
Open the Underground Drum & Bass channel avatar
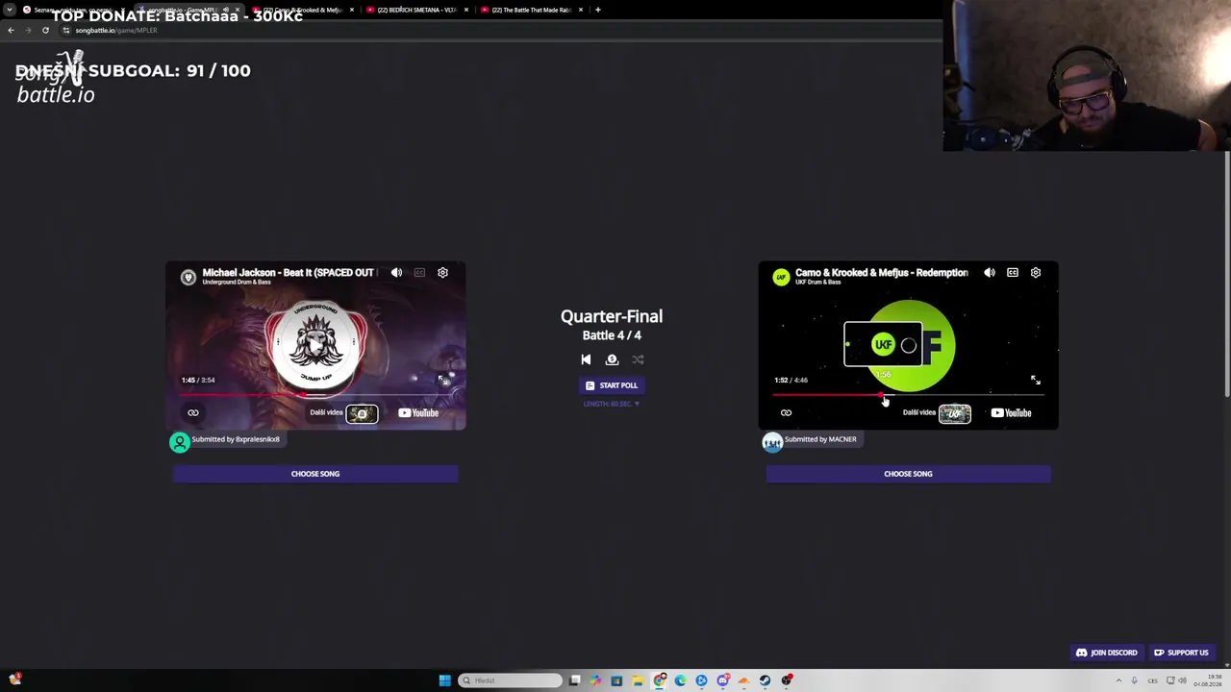[x=188, y=277]
